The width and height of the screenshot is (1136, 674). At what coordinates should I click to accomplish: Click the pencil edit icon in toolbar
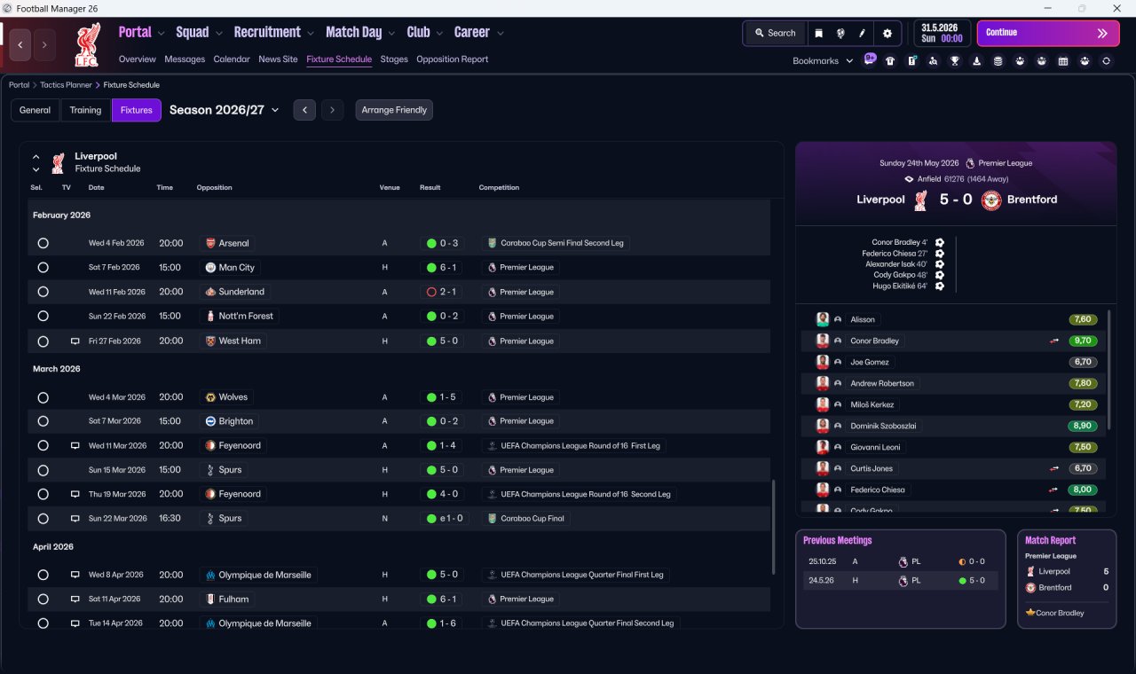863,33
